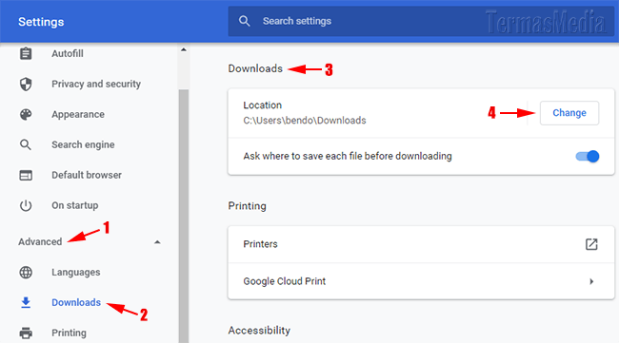
Task: Click the Change download location button
Action: click(569, 113)
